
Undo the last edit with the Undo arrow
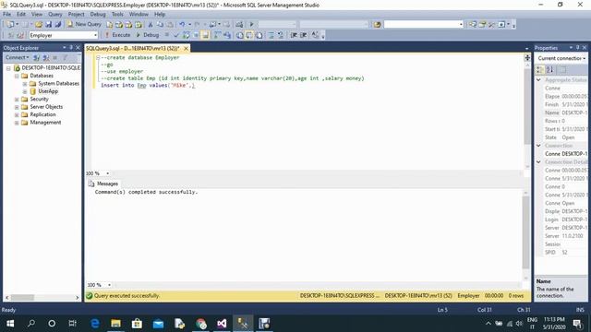(x=182, y=25)
